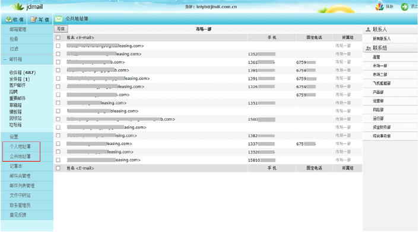
Task: Open 邮件夹管理 folder management
Action: point(20,176)
